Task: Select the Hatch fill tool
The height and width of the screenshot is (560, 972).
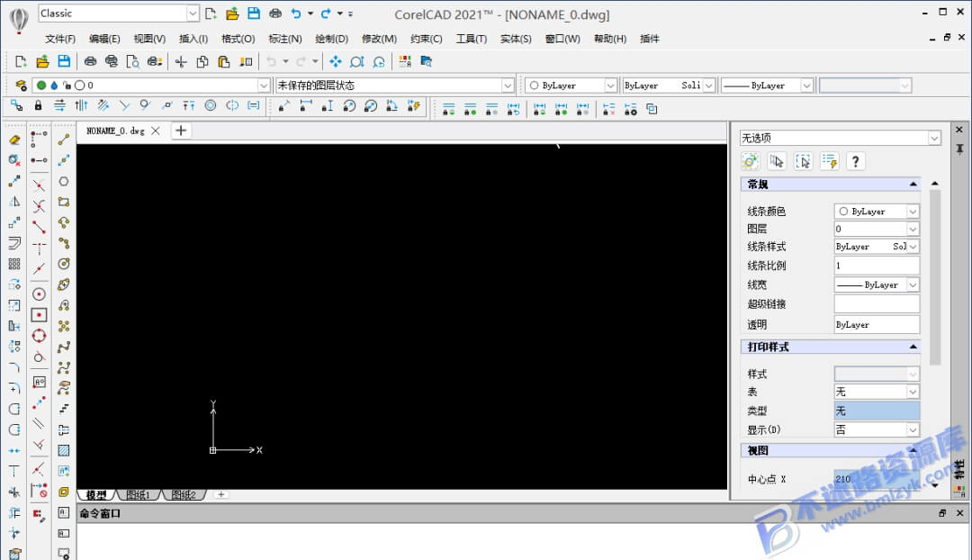Action: click(x=64, y=450)
